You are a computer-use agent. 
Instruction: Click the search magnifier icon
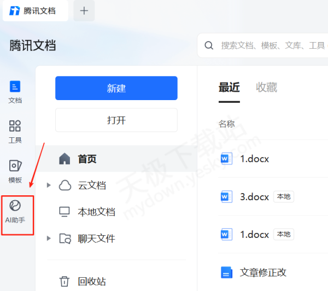point(209,45)
